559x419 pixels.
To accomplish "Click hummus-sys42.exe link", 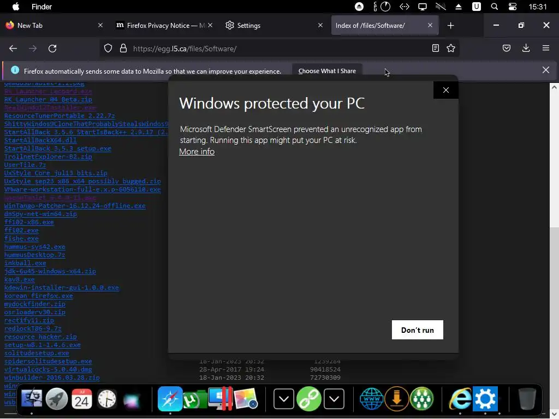I will 34,247.
